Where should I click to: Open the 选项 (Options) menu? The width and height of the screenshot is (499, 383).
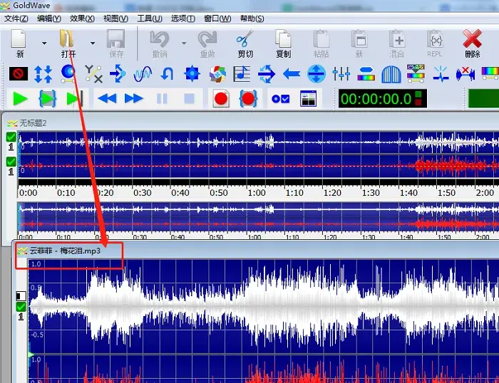tap(183, 19)
